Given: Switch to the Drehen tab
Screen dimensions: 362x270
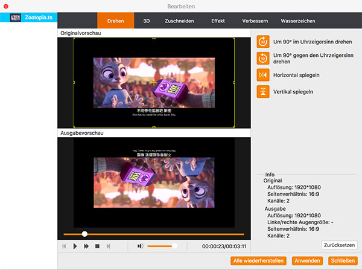Looking at the screenshot, I should click(x=116, y=21).
